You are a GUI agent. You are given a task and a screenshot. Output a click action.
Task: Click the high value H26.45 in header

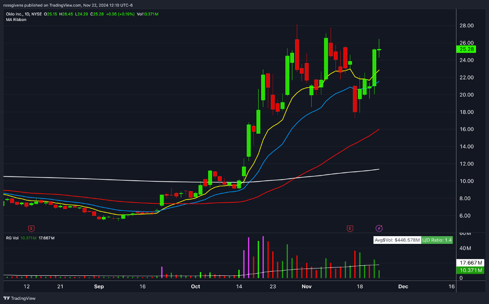click(x=66, y=14)
